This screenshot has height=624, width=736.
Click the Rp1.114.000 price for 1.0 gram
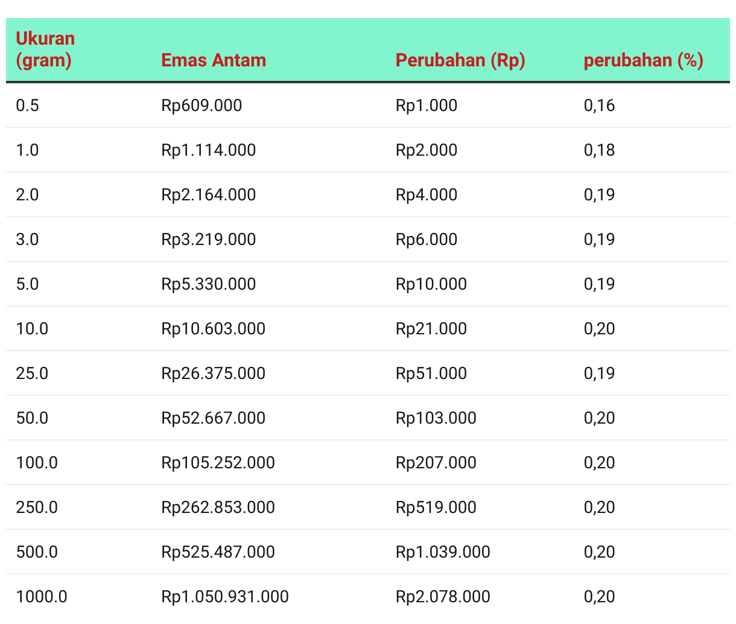click(209, 150)
